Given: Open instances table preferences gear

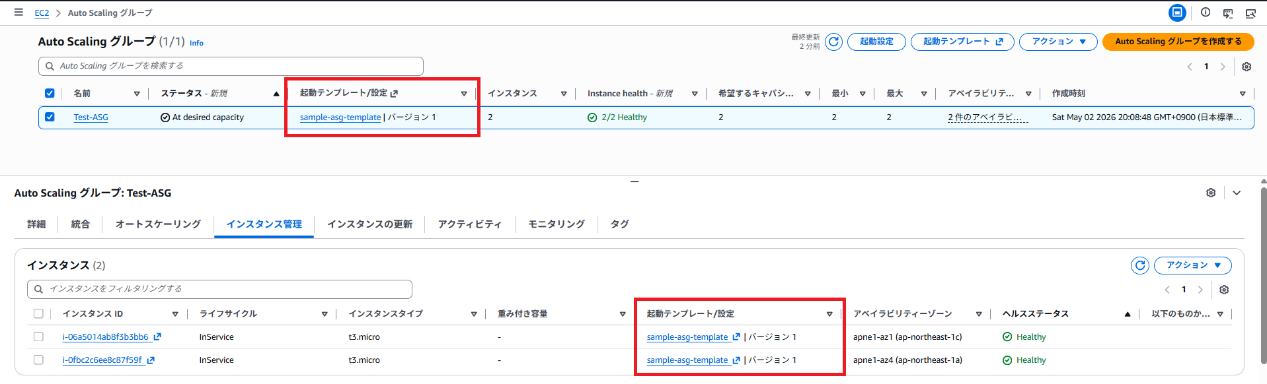Looking at the screenshot, I should 1224,290.
